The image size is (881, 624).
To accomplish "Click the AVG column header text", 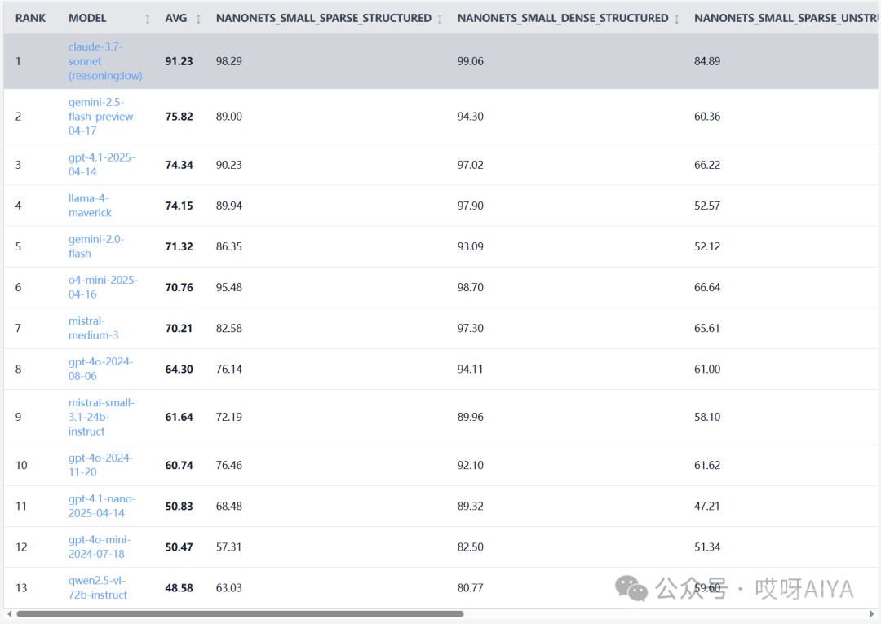I will (176, 19).
